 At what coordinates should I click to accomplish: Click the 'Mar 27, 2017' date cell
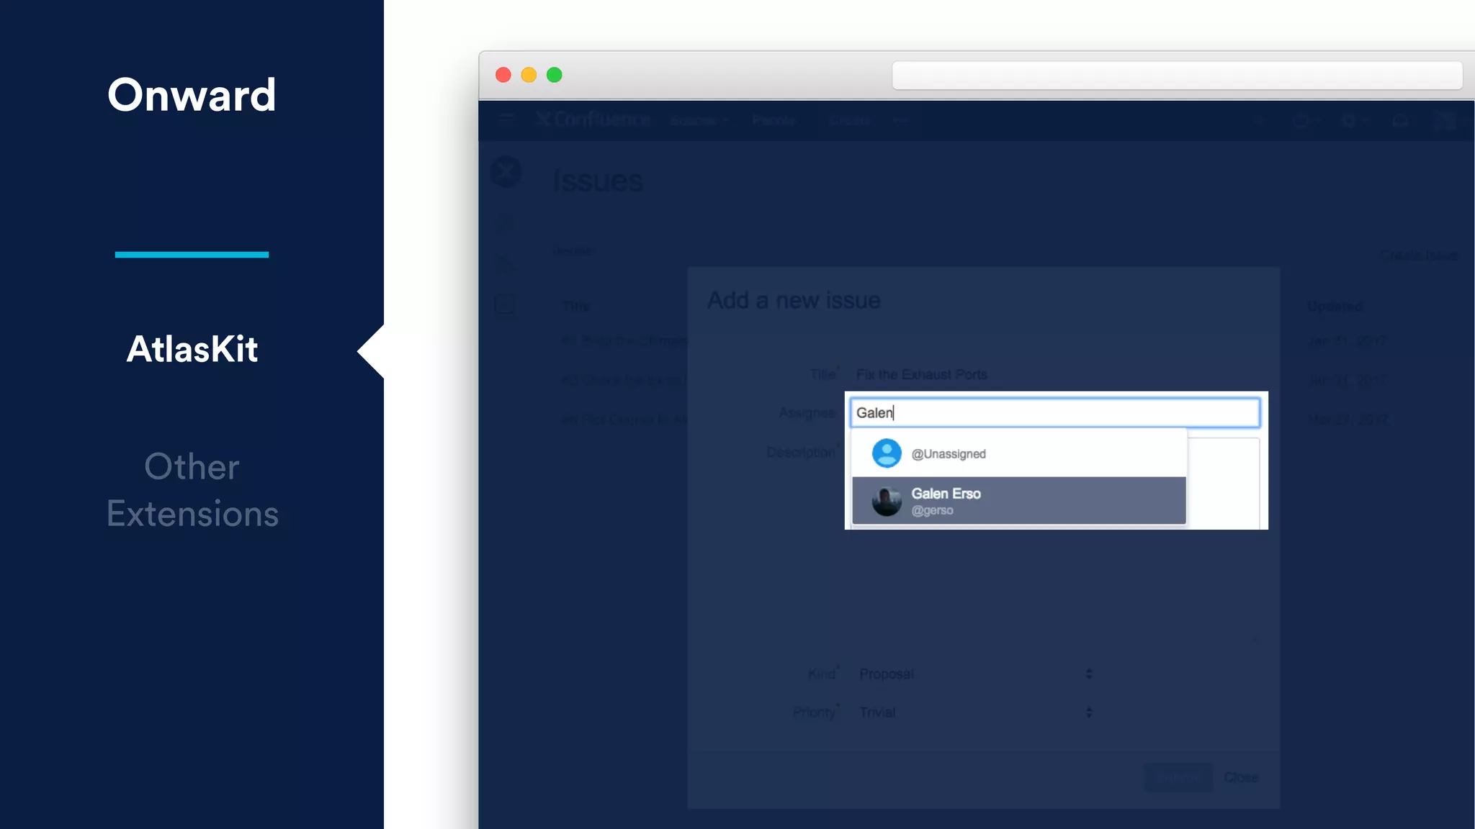click(x=1348, y=419)
